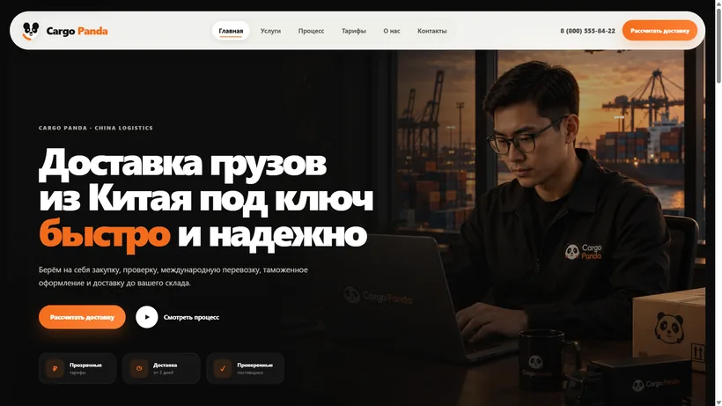Select Тарифы in the navigation bar
Viewport: 722px width, 406px height.
pyautogui.click(x=354, y=31)
